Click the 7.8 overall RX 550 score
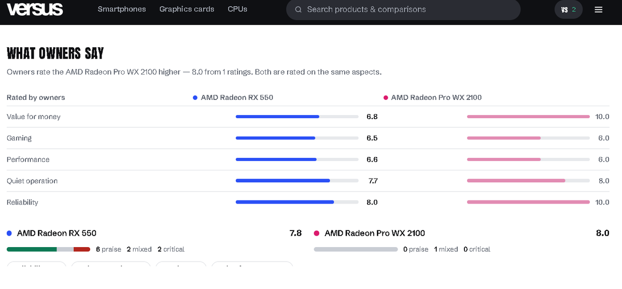The height and width of the screenshot is (289, 622). (x=295, y=233)
